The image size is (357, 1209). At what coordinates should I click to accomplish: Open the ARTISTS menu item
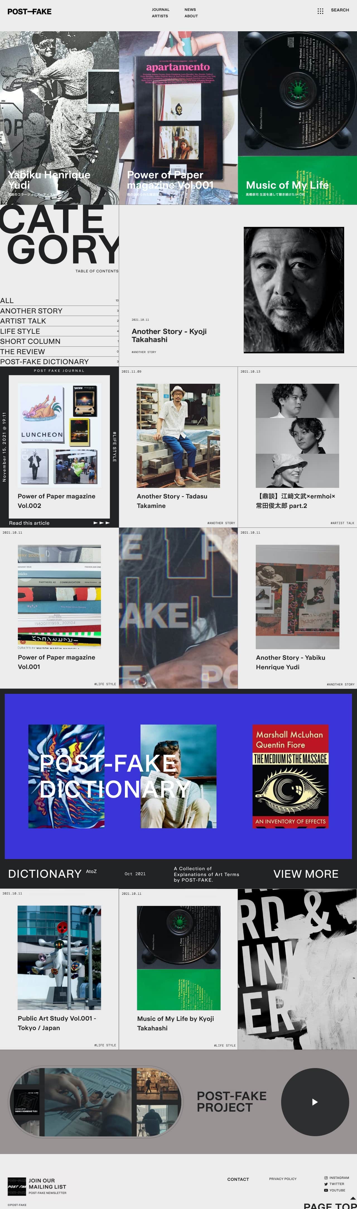click(160, 16)
